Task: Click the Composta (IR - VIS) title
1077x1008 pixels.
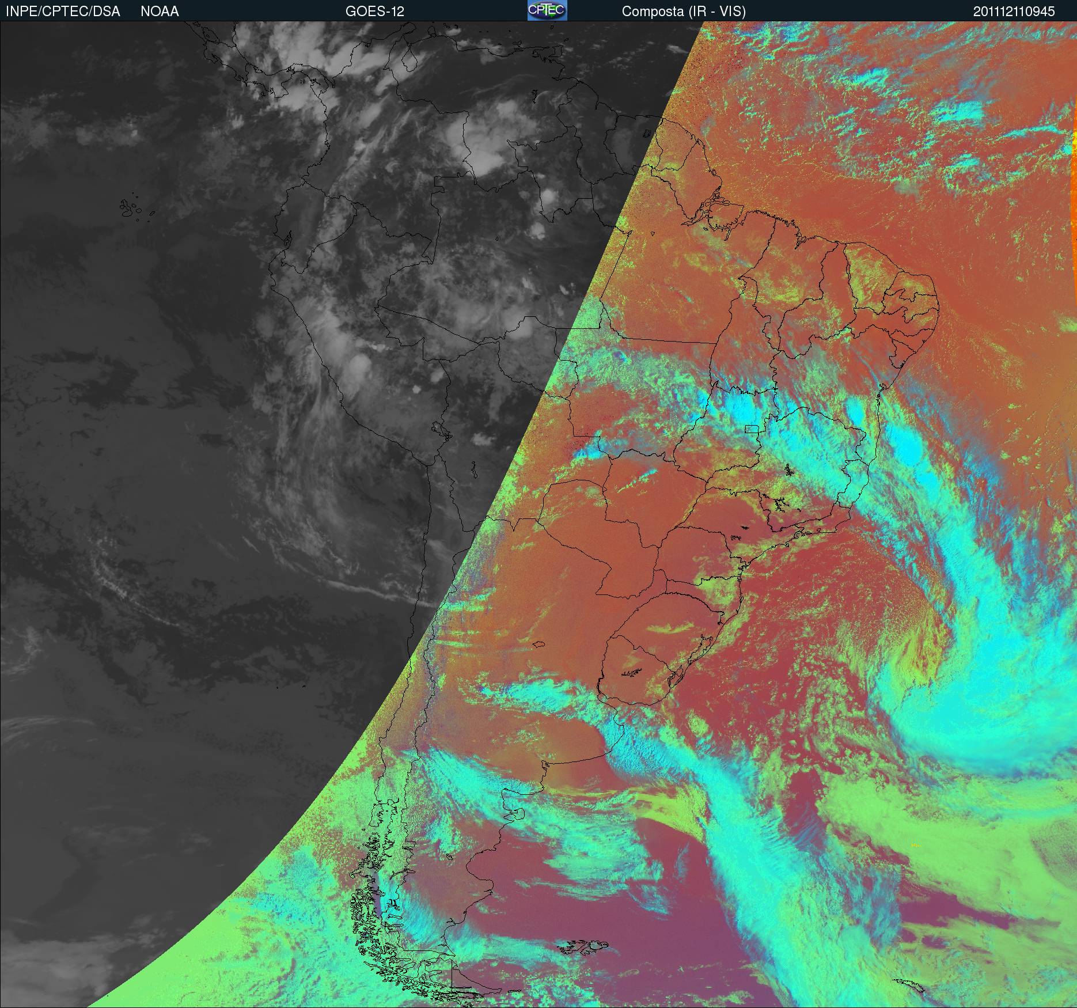Action: [684, 12]
